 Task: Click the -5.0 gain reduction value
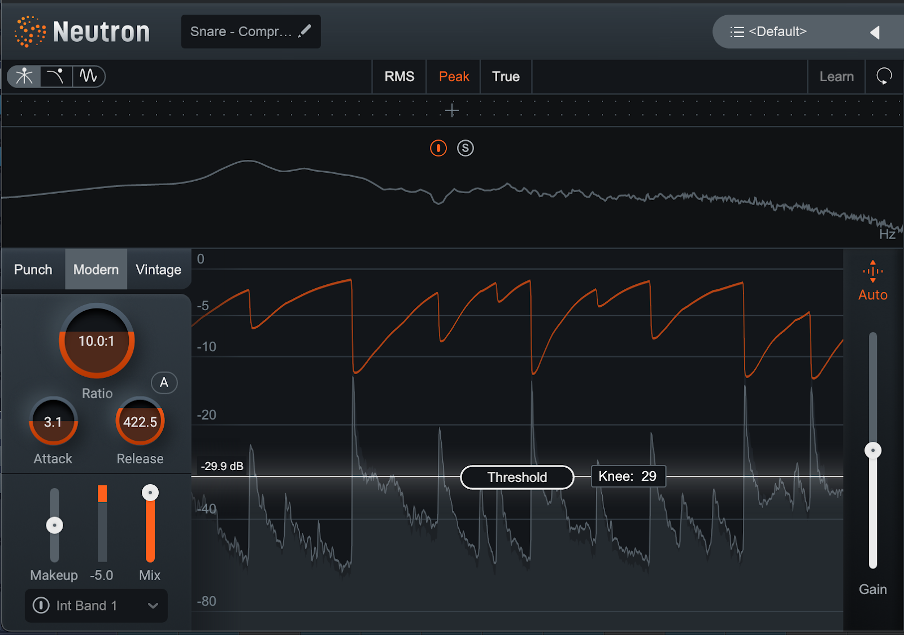(x=102, y=575)
